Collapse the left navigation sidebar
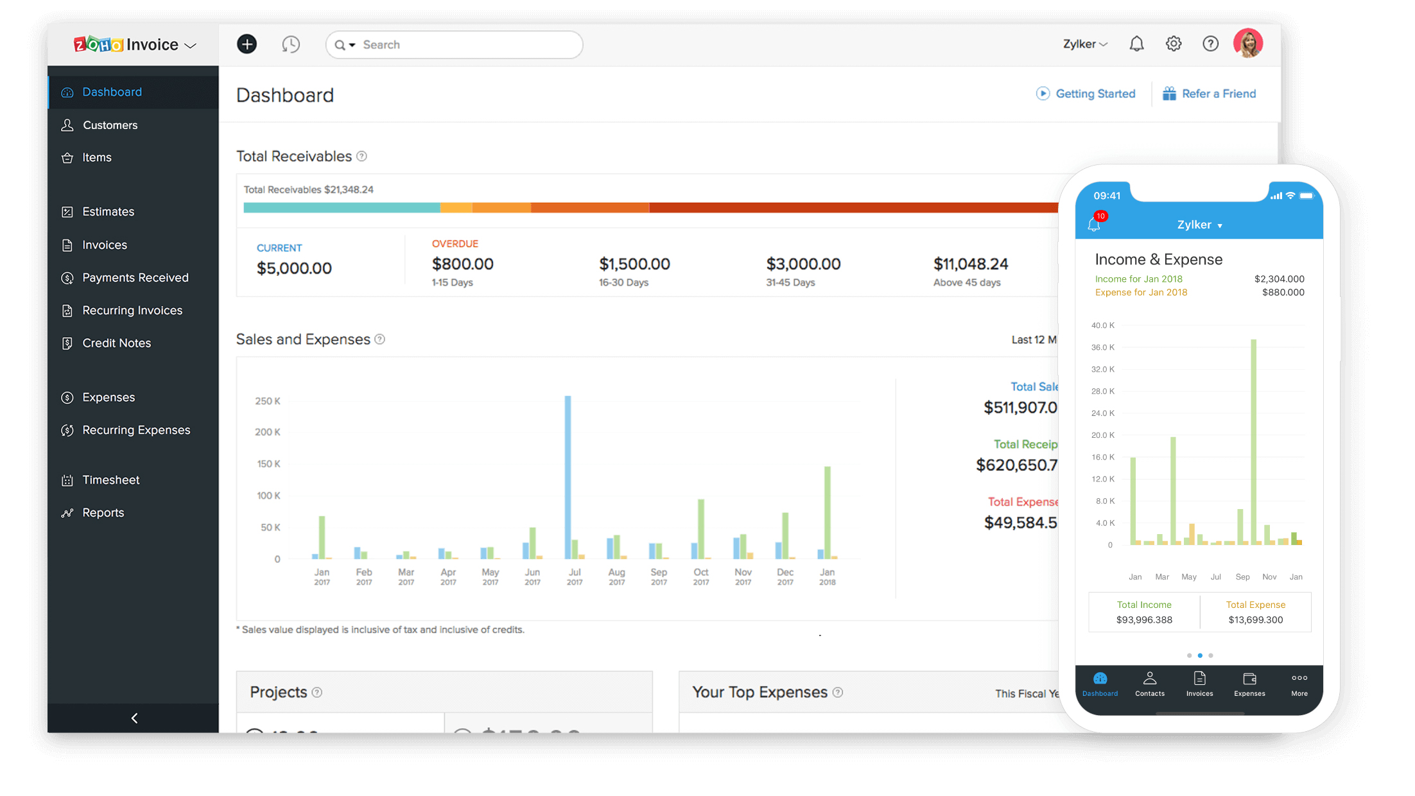1415x796 pixels. tap(134, 718)
